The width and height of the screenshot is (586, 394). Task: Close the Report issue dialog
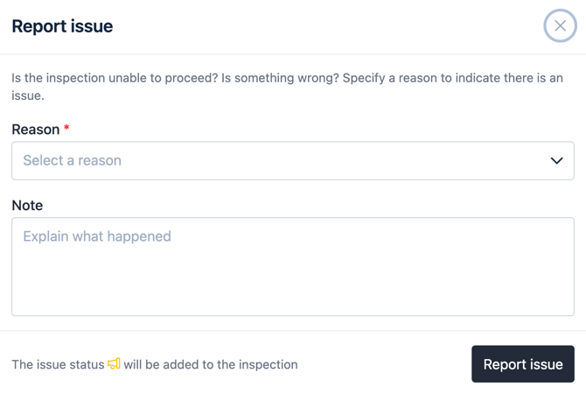point(560,26)
